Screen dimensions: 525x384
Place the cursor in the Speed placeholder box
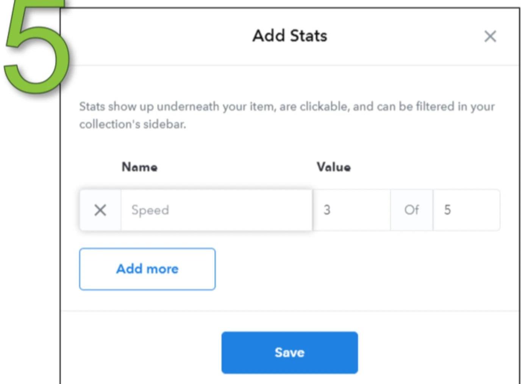(217, 210)
